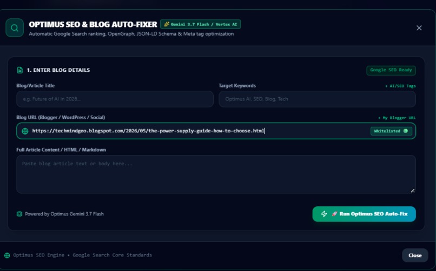Screen dimensions: 436x271
Task: Click the 'Full Article Content / HTML / Markdown' label
Action: (61, 150)
